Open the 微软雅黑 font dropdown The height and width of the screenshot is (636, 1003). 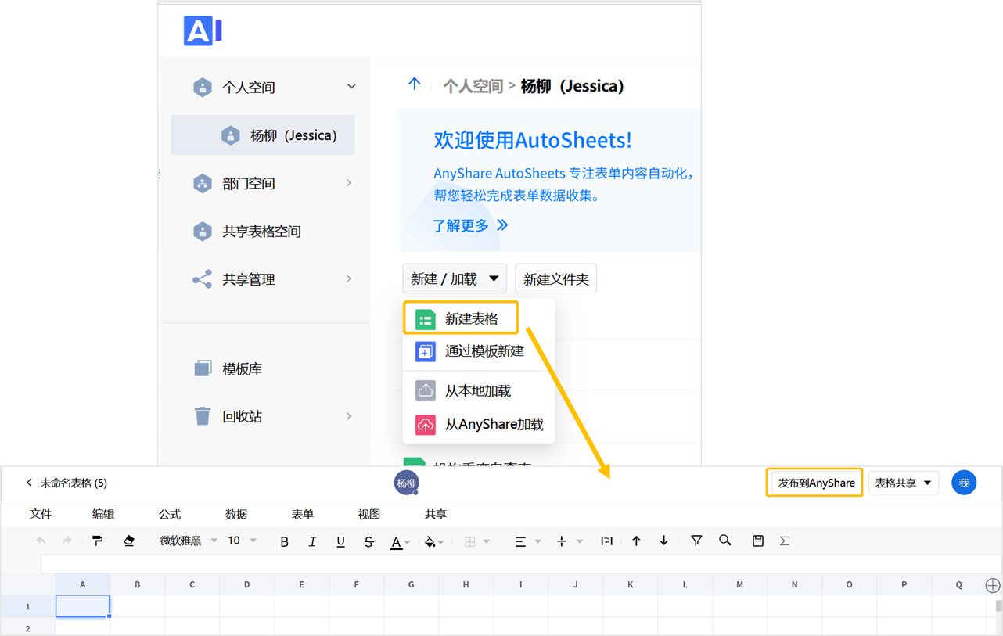tap(189, 541)
